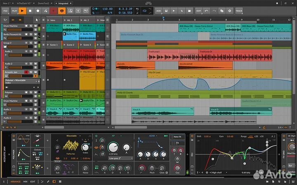Viewport: 297px width, 185px height.
Task: Open the ADD menu
Action: [158, 11]
